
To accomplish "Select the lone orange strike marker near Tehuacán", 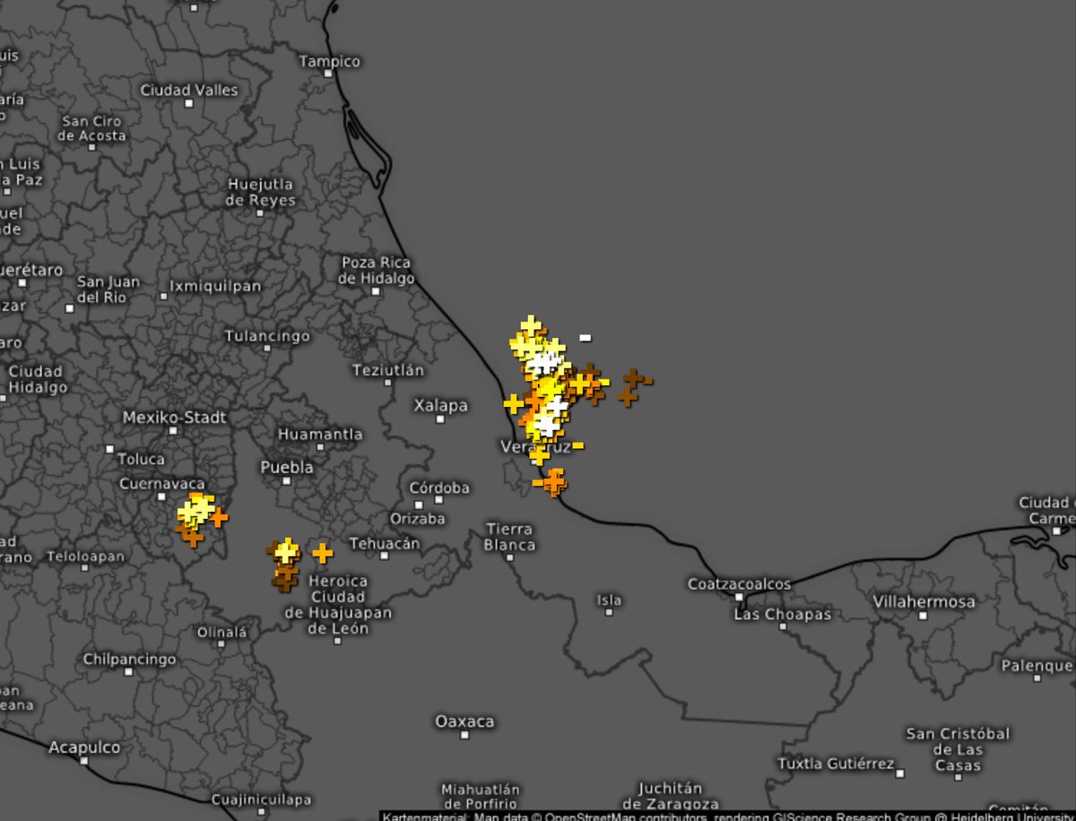I will [321, 554].
